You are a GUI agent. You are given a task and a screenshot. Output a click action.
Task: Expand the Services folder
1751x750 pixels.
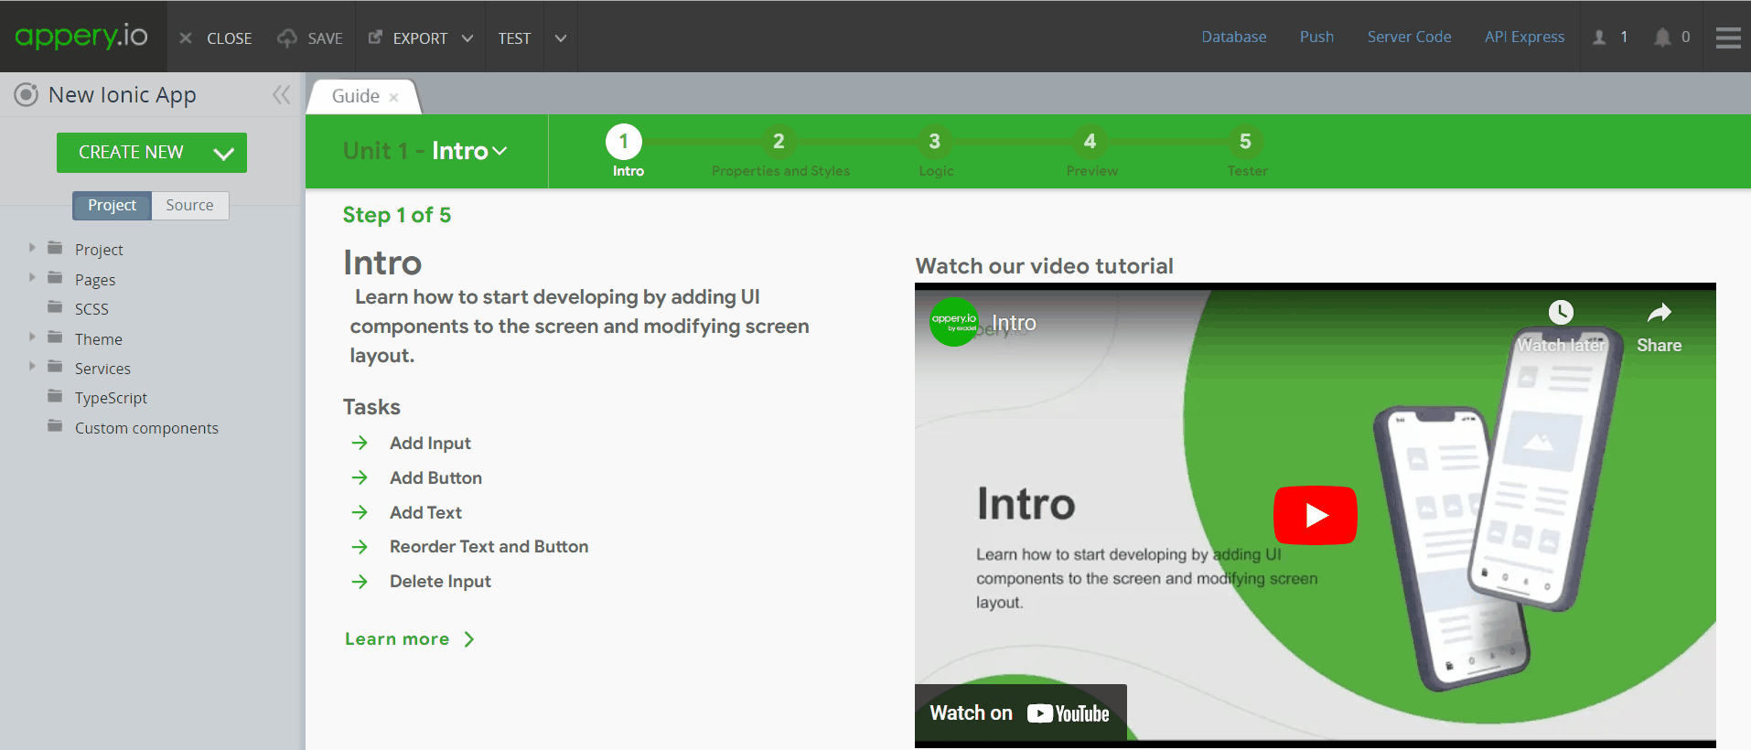(x=32, y=367)
